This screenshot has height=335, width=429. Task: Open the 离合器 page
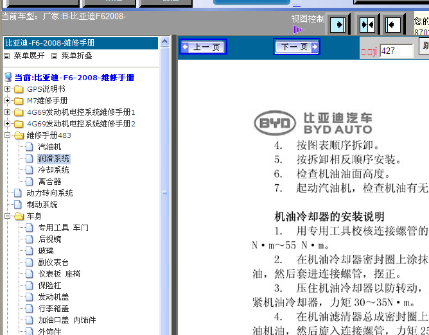(49, 182)
